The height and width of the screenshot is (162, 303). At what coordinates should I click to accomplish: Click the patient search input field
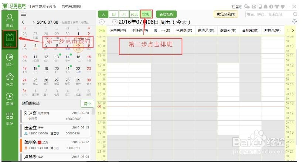[x=269, y=14]
